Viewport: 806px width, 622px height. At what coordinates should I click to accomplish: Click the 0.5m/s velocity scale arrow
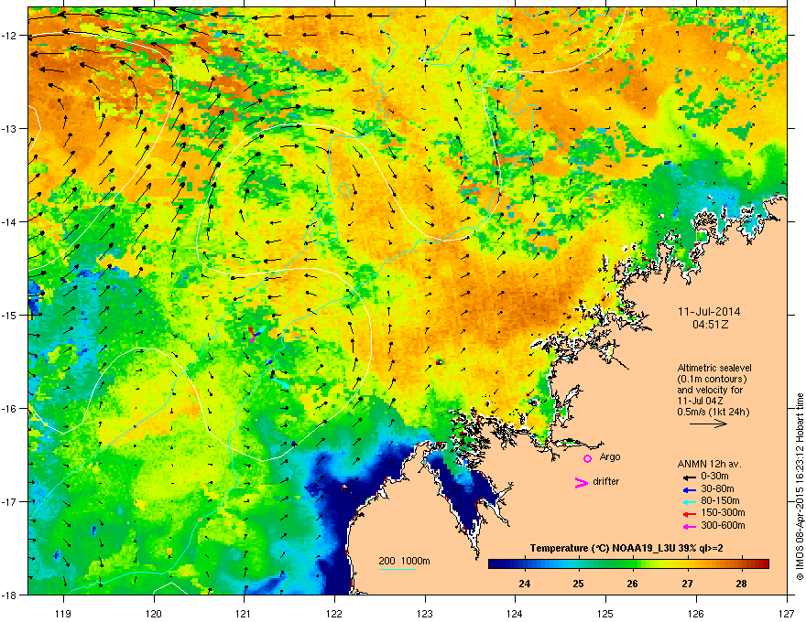pyautogui.click(x=708, y=424)
